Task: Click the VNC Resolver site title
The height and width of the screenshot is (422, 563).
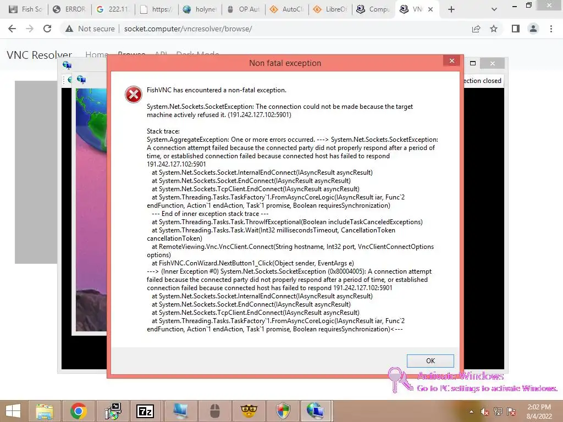Action: (x=39, y=55)
